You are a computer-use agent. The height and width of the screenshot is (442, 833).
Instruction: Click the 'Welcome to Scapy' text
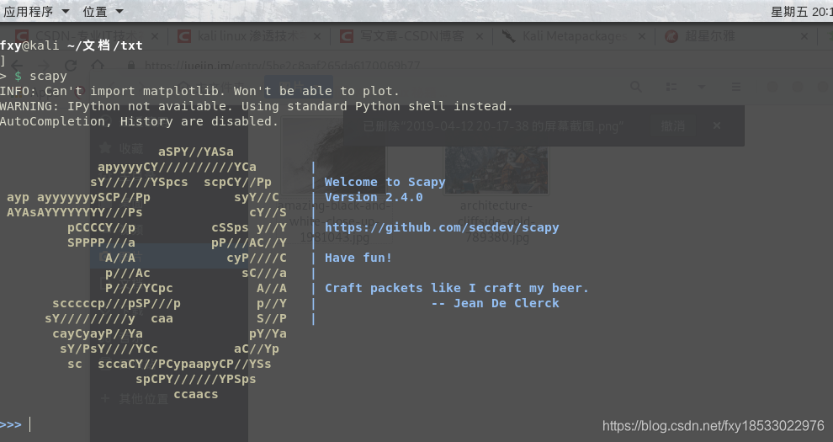(x=385, y=182)
